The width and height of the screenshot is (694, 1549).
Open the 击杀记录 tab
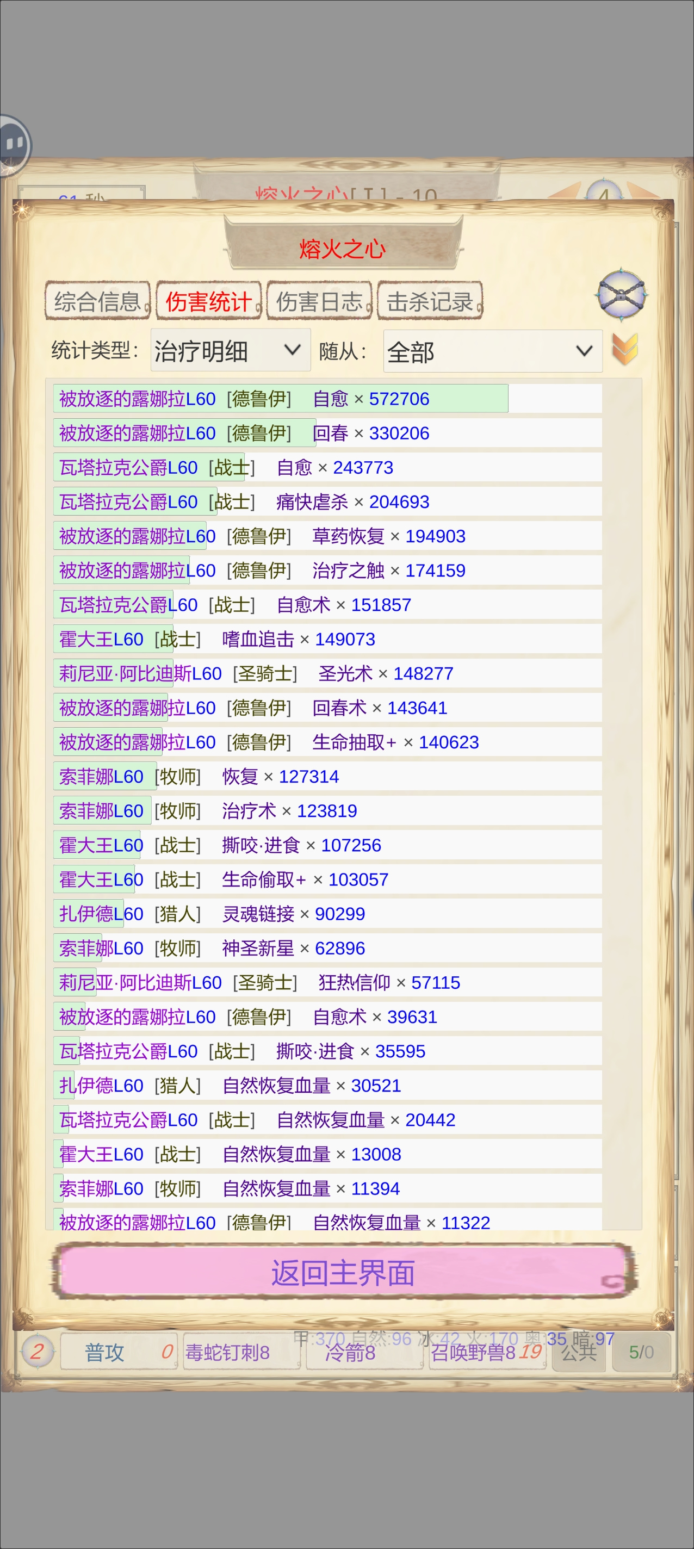click(x=430, y=301)
